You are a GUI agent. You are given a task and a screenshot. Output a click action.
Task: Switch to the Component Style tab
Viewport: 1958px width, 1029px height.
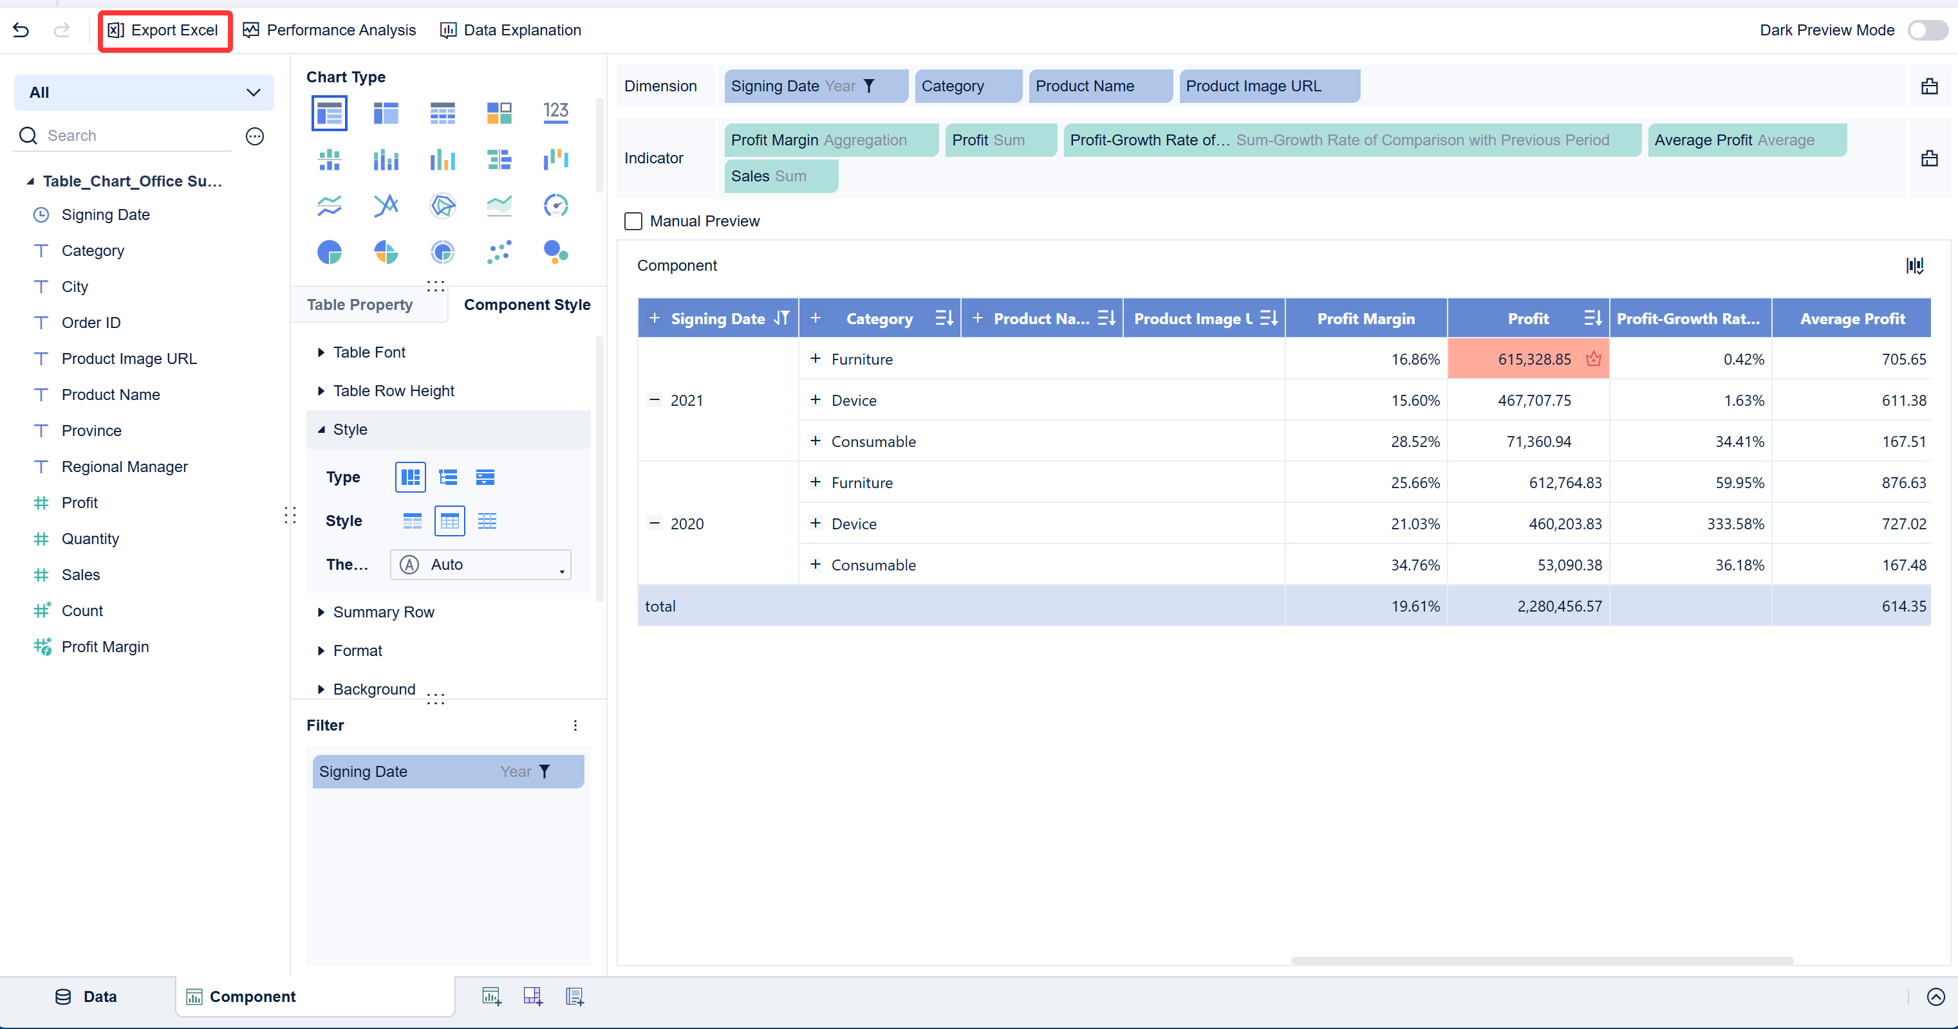527,305
